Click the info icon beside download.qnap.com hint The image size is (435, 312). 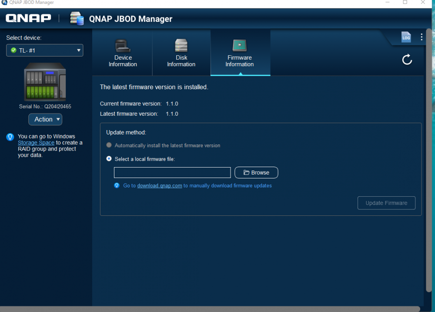(x=117, y=185)
